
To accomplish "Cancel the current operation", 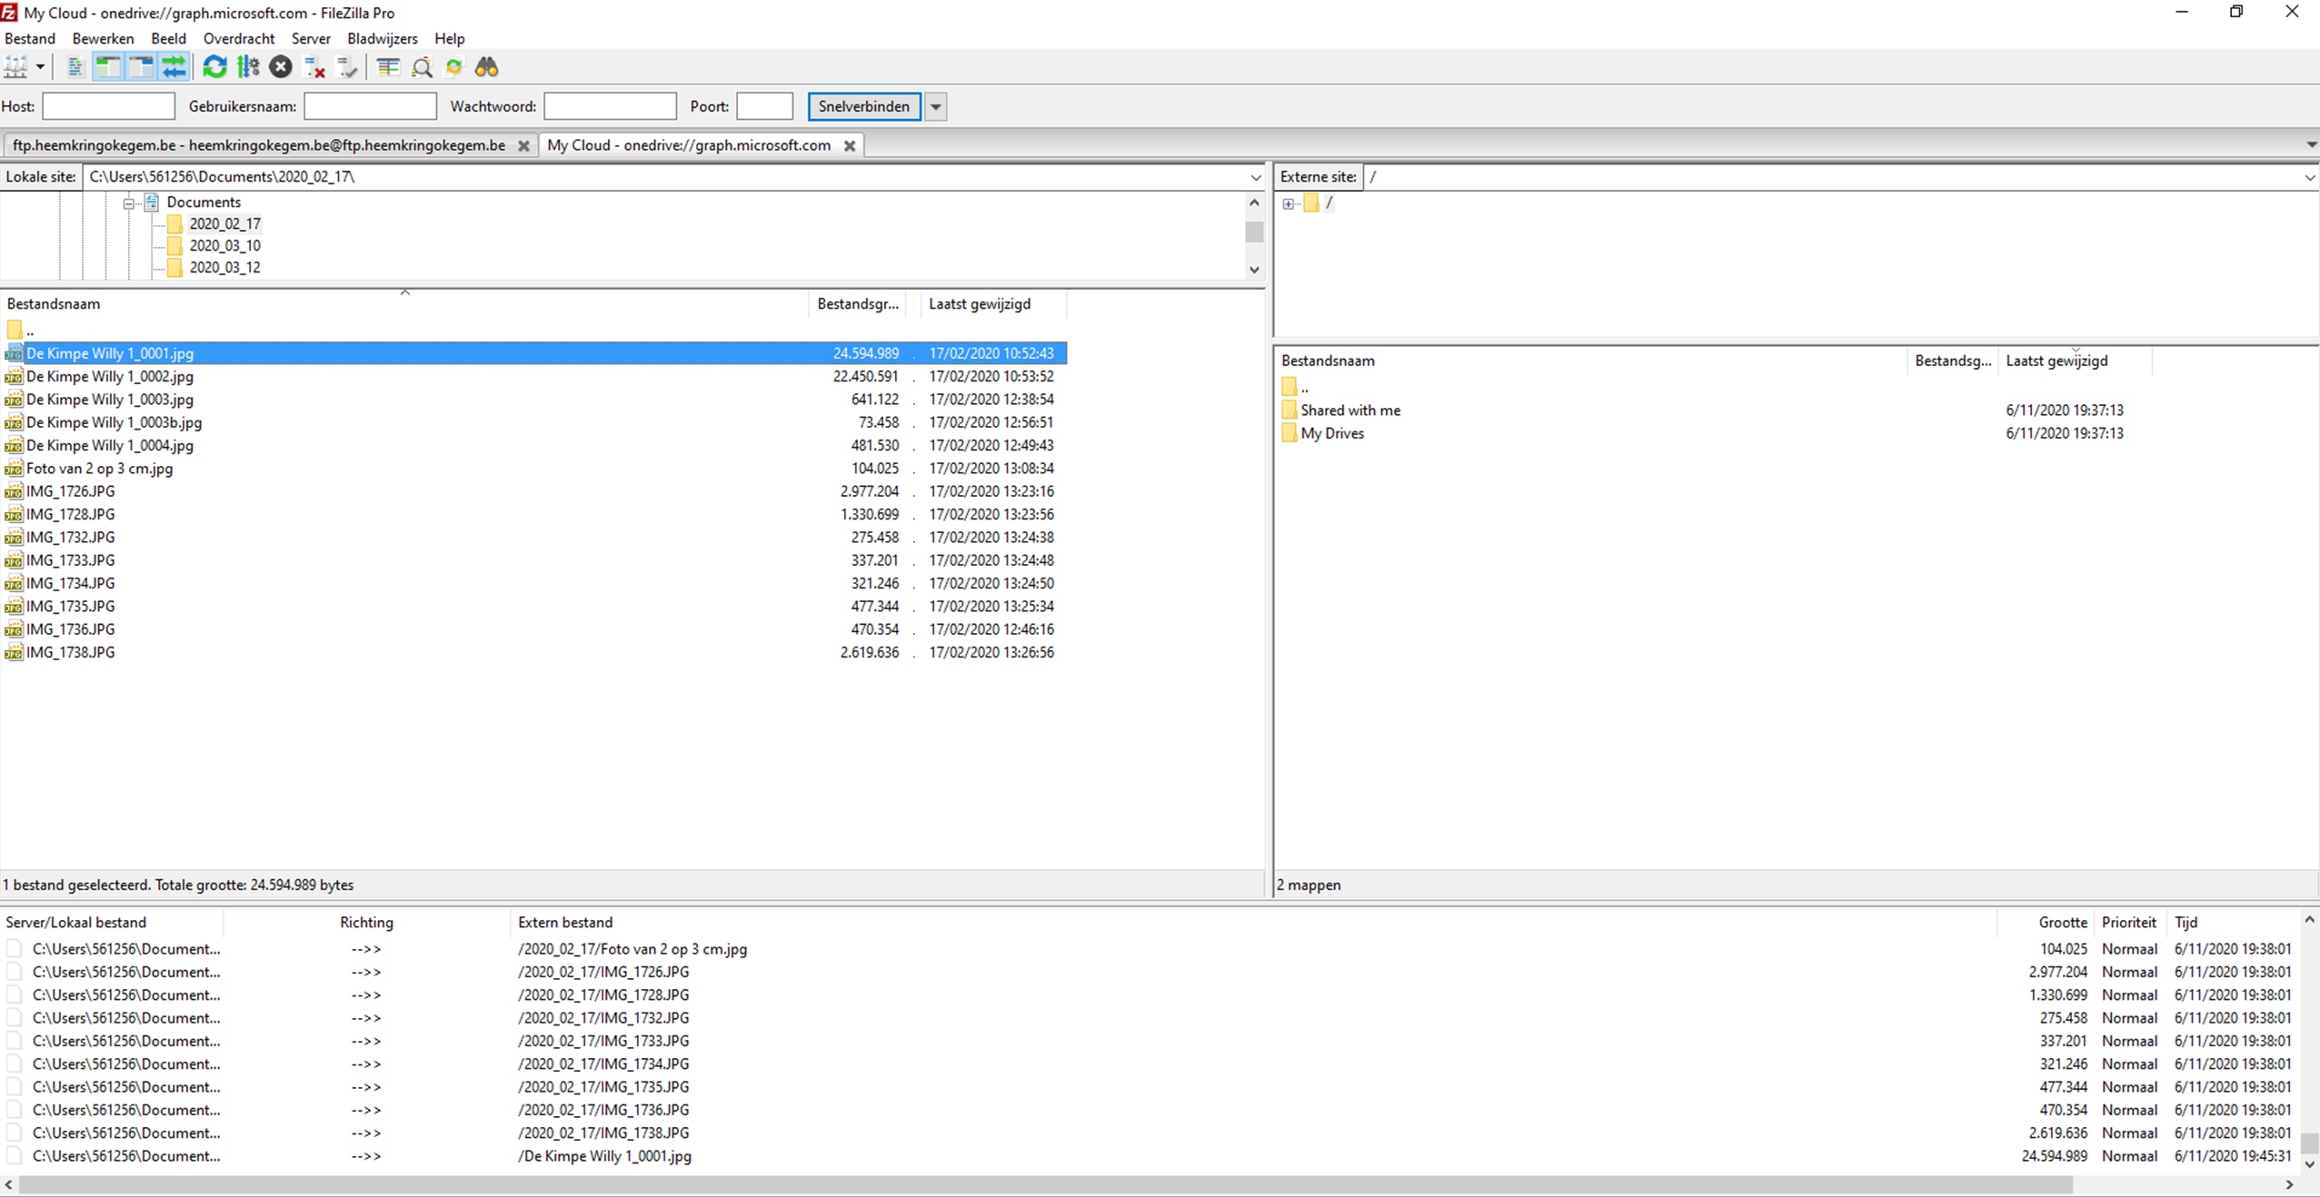I will [x=281, y=67].
